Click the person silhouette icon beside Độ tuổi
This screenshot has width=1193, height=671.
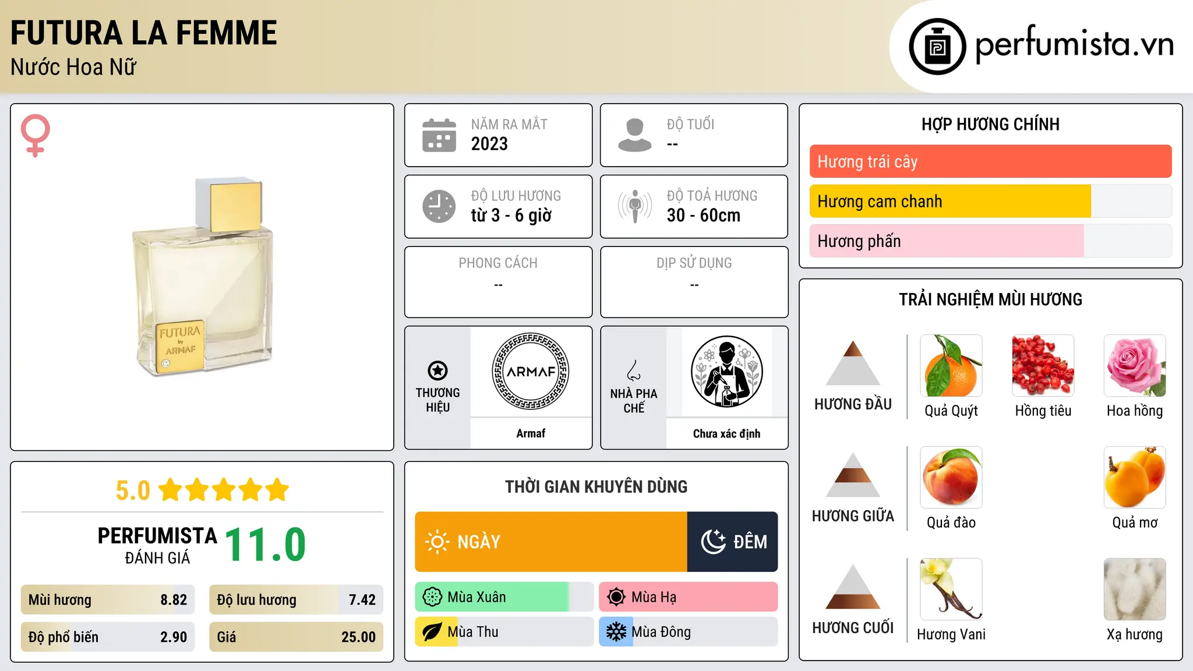pos(635,135)
